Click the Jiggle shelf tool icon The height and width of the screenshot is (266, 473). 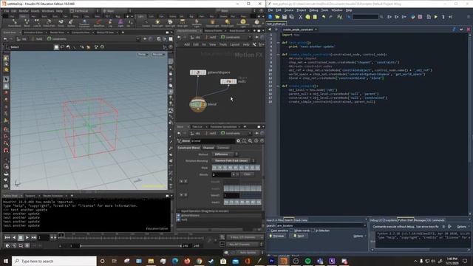(120, 22)
